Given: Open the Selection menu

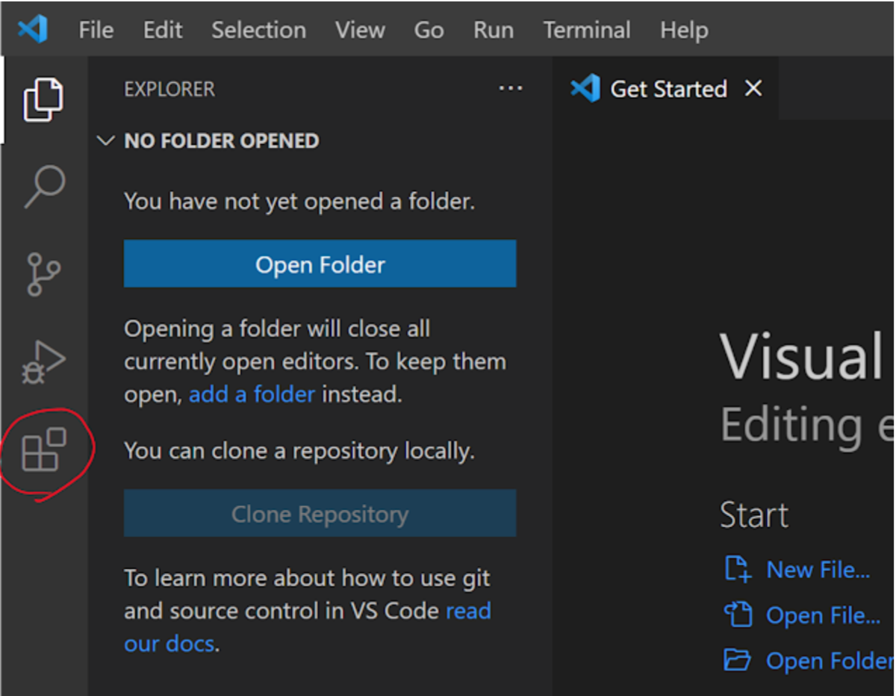Looking at the screenshot, I should click(x=258, y=30).
